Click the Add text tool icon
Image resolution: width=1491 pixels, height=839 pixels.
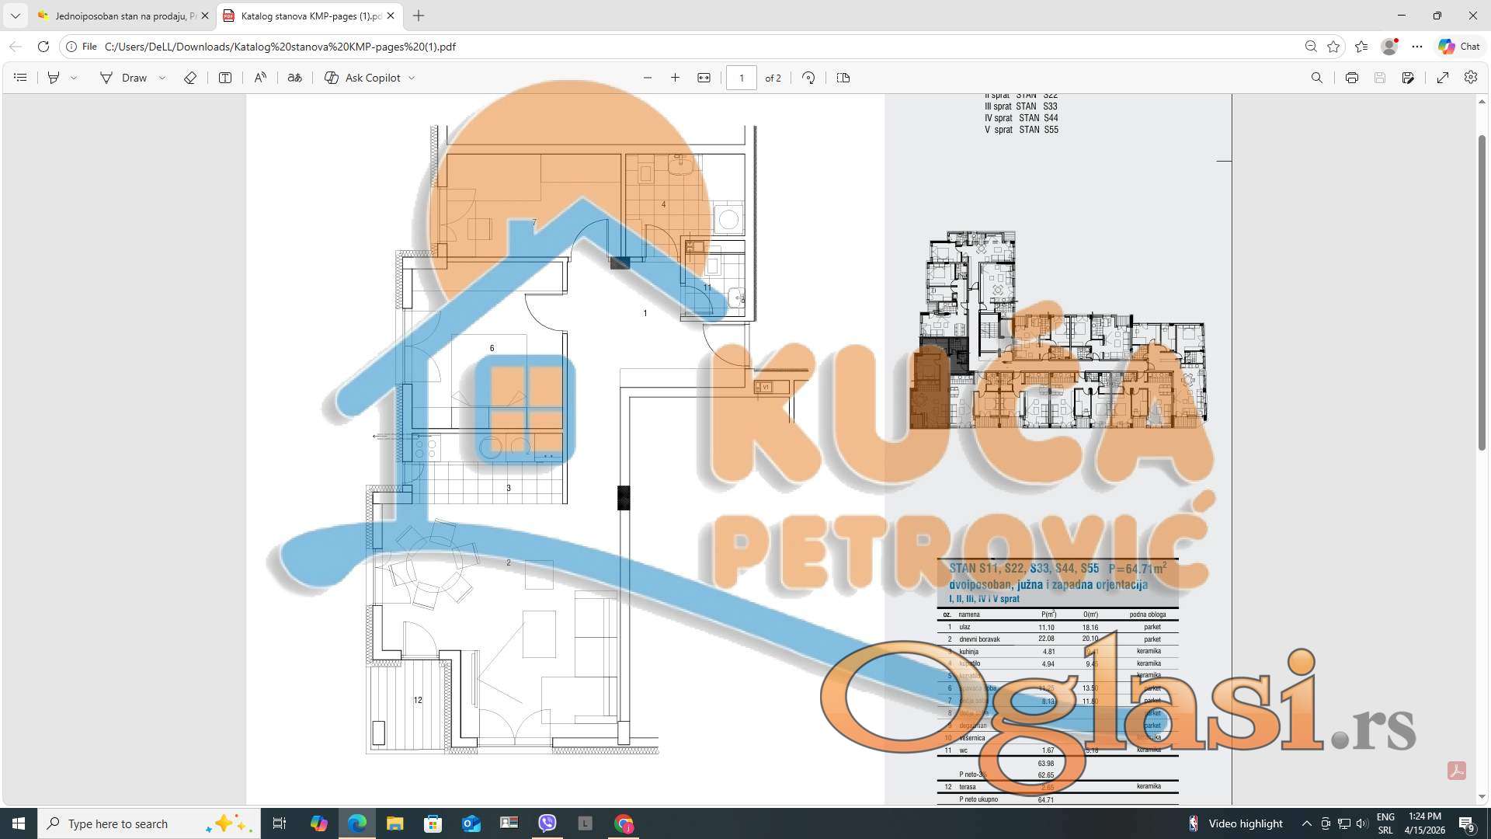click(x=225, y=78)
